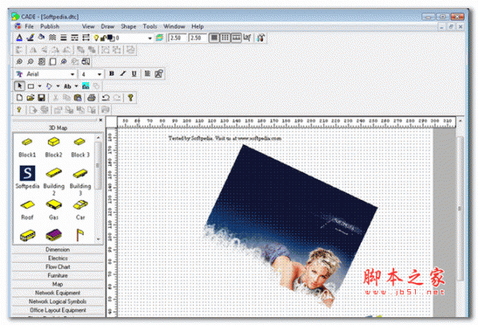Image resolution: width=478 pixels, height=325 pixels.
Task: Open the File menu
Action: (x=29, y=26)
